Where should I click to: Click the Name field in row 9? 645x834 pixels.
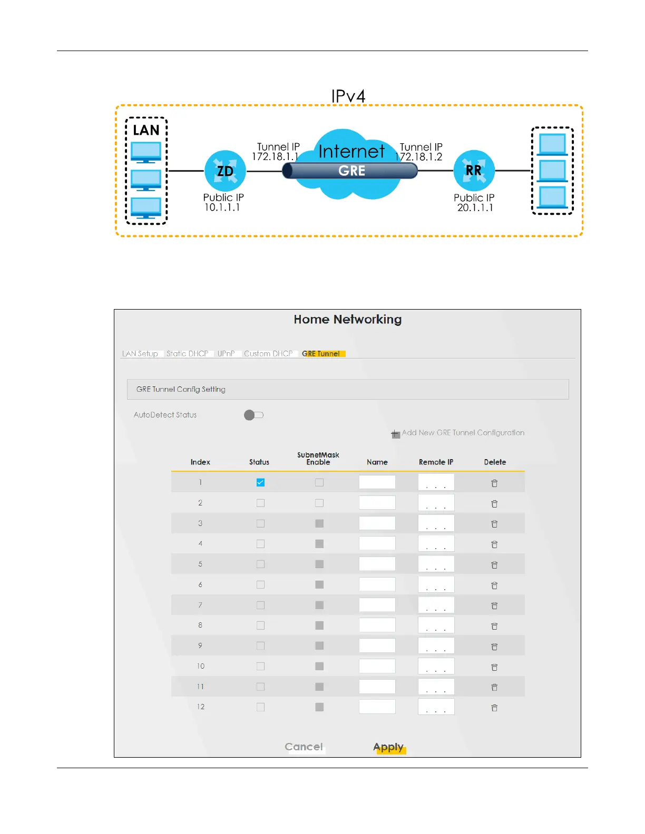[x=377, y=646]
